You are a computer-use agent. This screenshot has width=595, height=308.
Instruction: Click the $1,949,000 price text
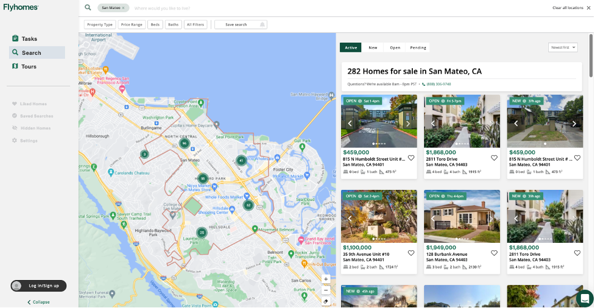tap(441, 247)
